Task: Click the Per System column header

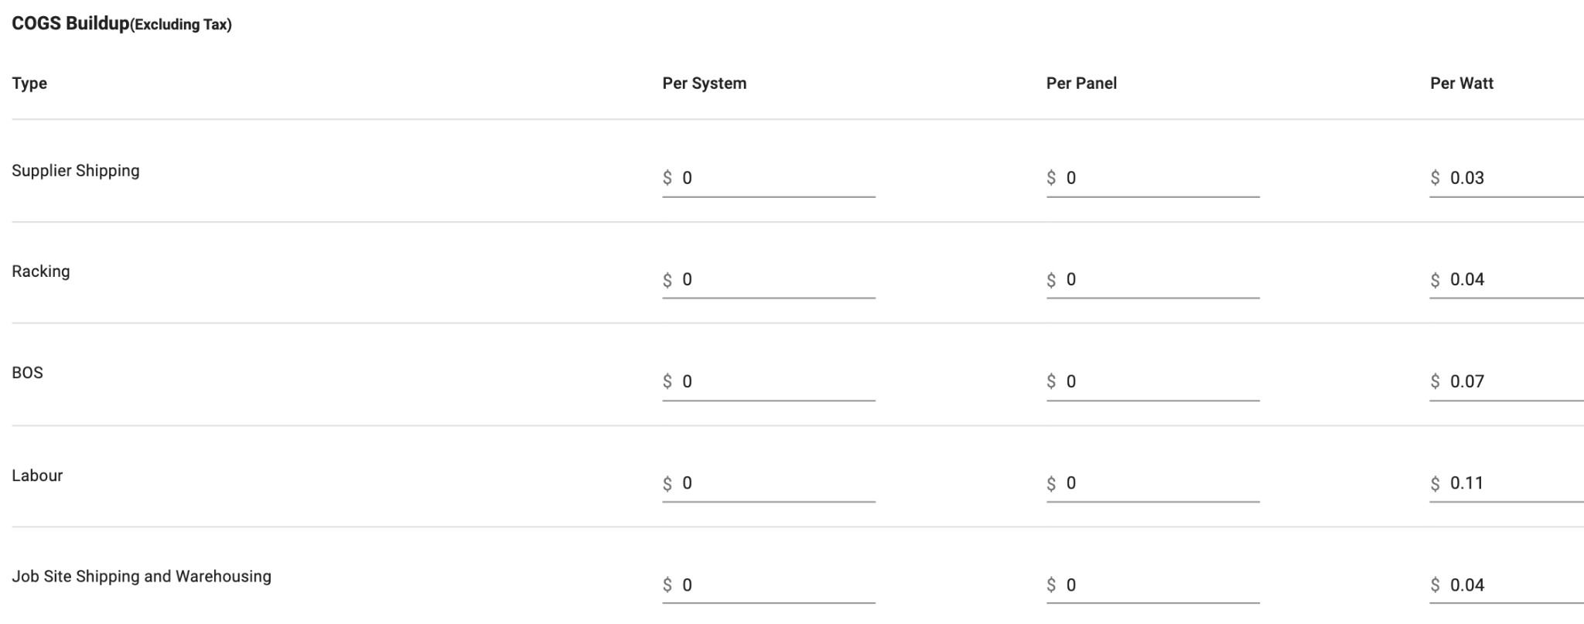Action: [705, 84]
